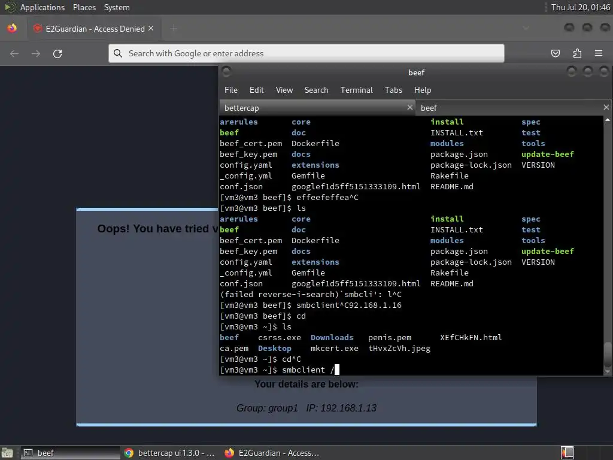
Task: Click the terminal scrollbar up arrow
Action: pos(608,120)
